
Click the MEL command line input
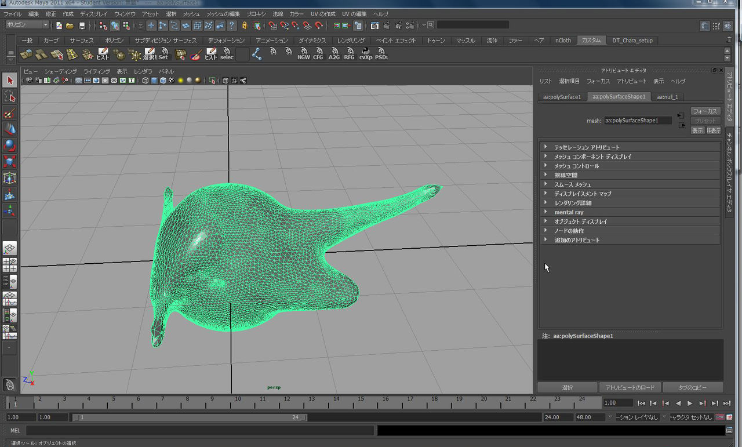200,431
